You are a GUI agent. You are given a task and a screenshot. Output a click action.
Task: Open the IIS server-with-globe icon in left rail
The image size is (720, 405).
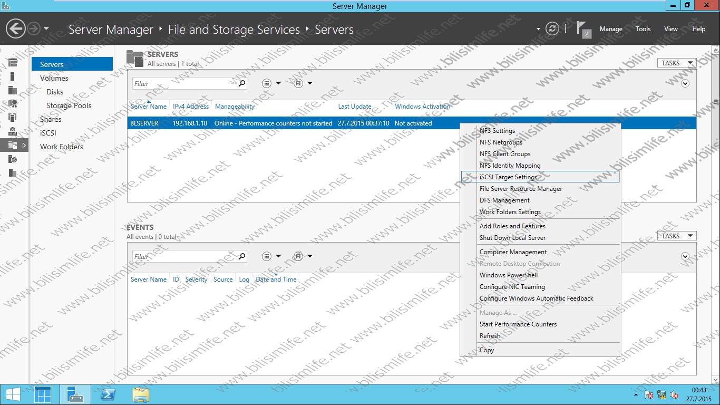[13, 159]
